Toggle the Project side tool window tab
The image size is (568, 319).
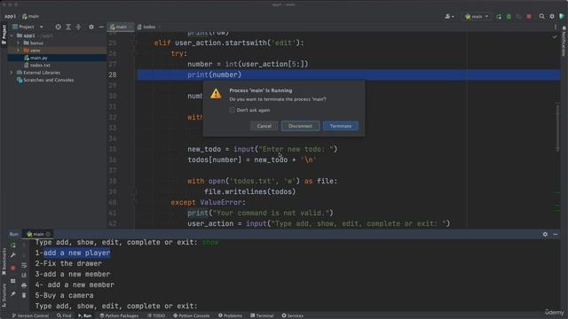click(x=4, y=35)
